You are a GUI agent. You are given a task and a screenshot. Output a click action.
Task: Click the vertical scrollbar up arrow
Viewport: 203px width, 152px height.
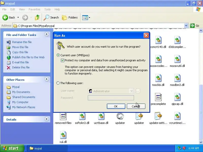coord(201,31)
